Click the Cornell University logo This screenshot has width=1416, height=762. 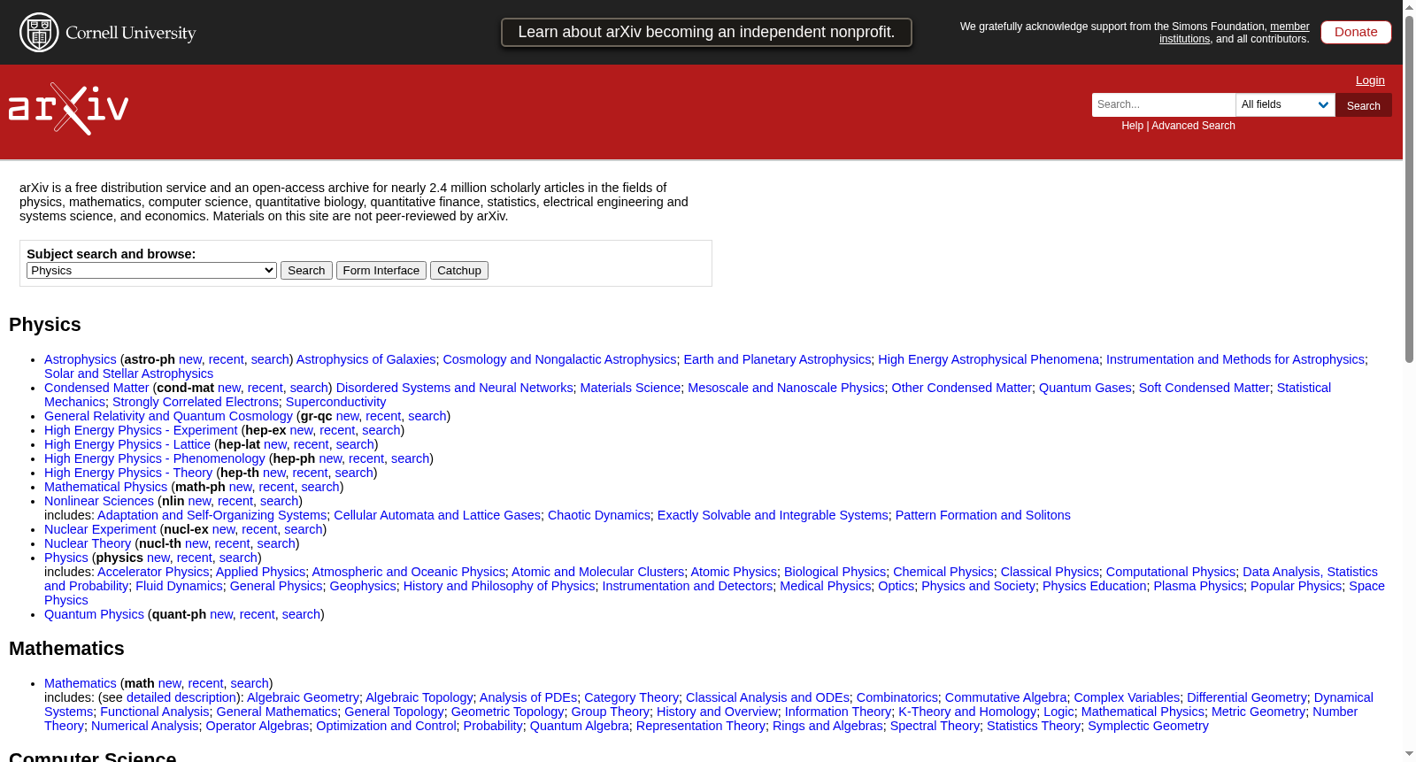(x=108, y=33)
